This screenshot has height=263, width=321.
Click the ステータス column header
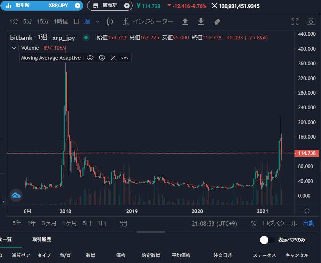pyautogui.click(x=264, y=255)
